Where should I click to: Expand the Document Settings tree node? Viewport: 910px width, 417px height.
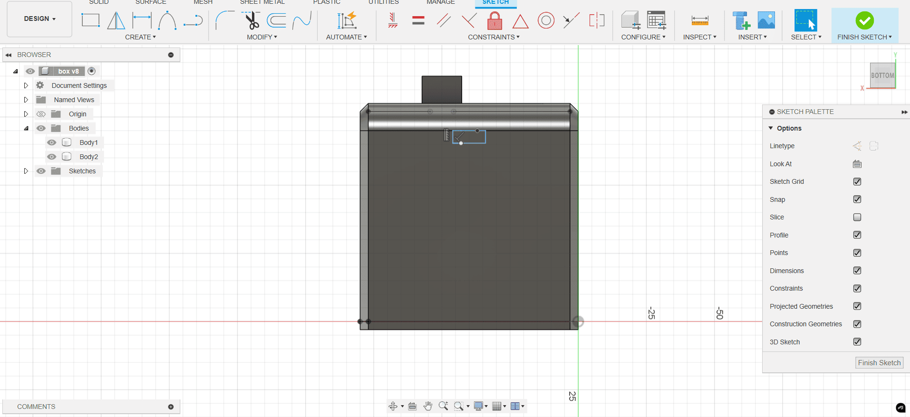click(26, 85)
